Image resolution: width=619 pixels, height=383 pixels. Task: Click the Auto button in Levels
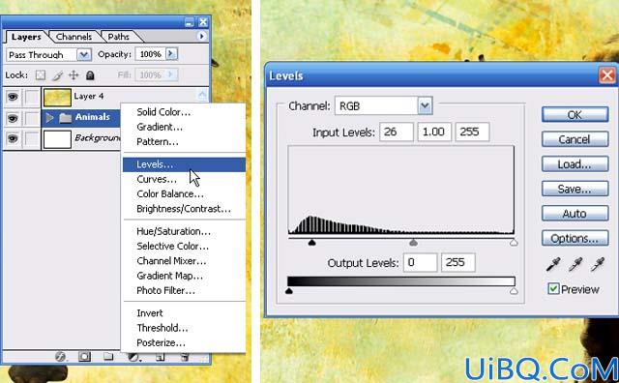pyautogui.click(x=575, y=214)
